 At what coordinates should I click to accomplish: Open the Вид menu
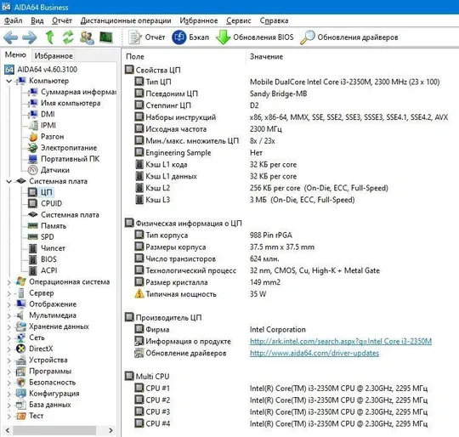(x=37, y=20)
